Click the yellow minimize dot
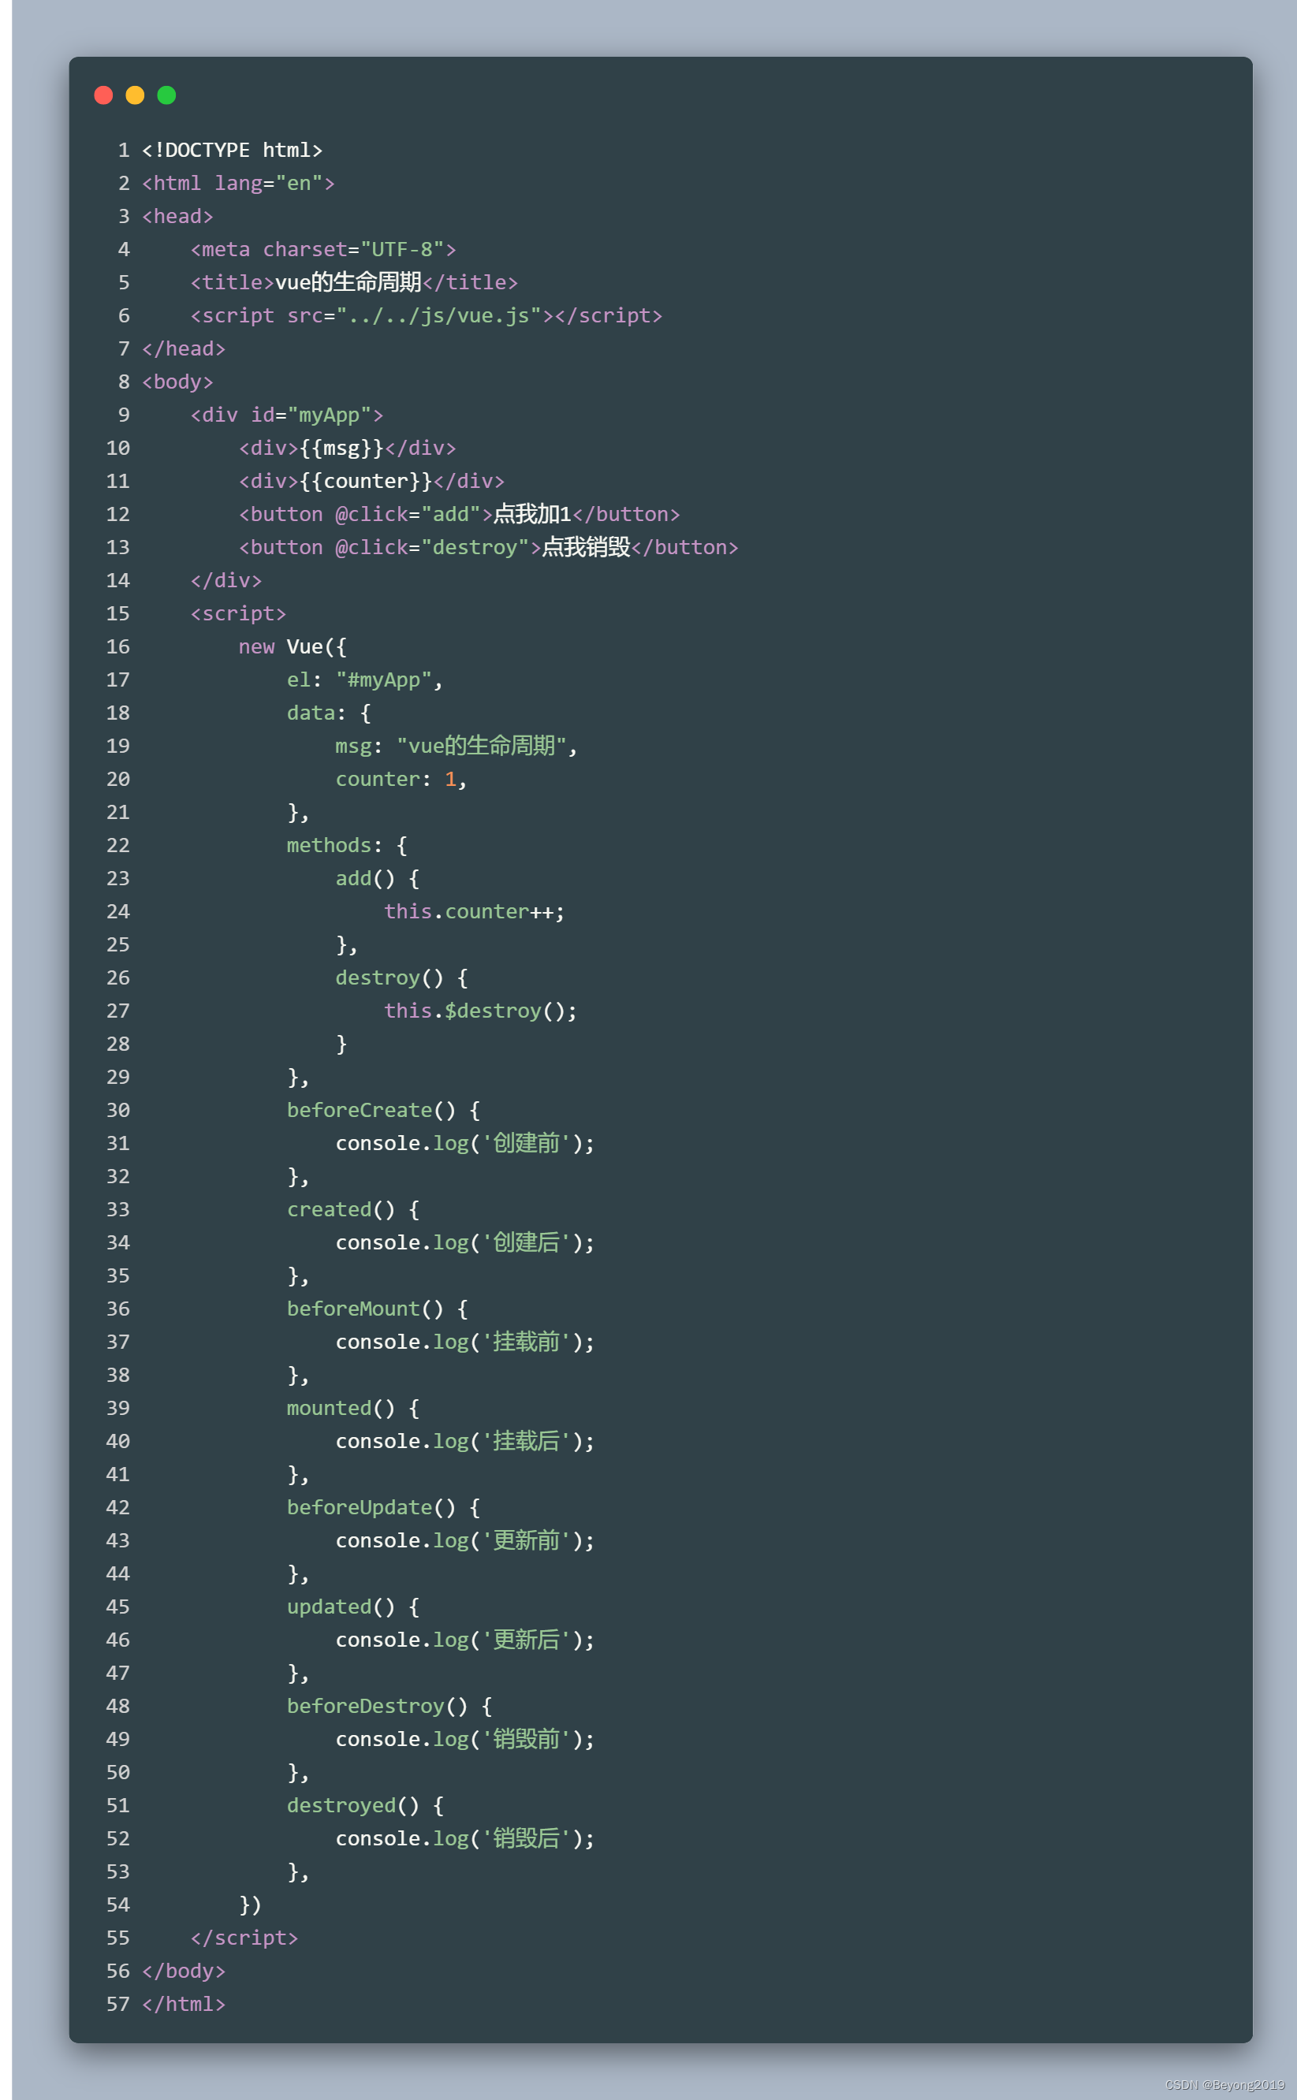 pyautogui.click(x=136, y=95)
